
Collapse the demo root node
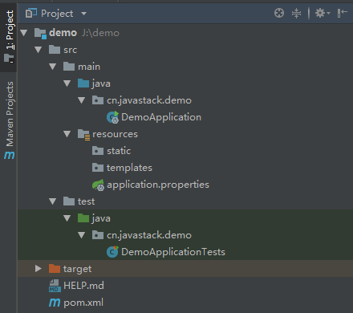click(x=24, y=33)
